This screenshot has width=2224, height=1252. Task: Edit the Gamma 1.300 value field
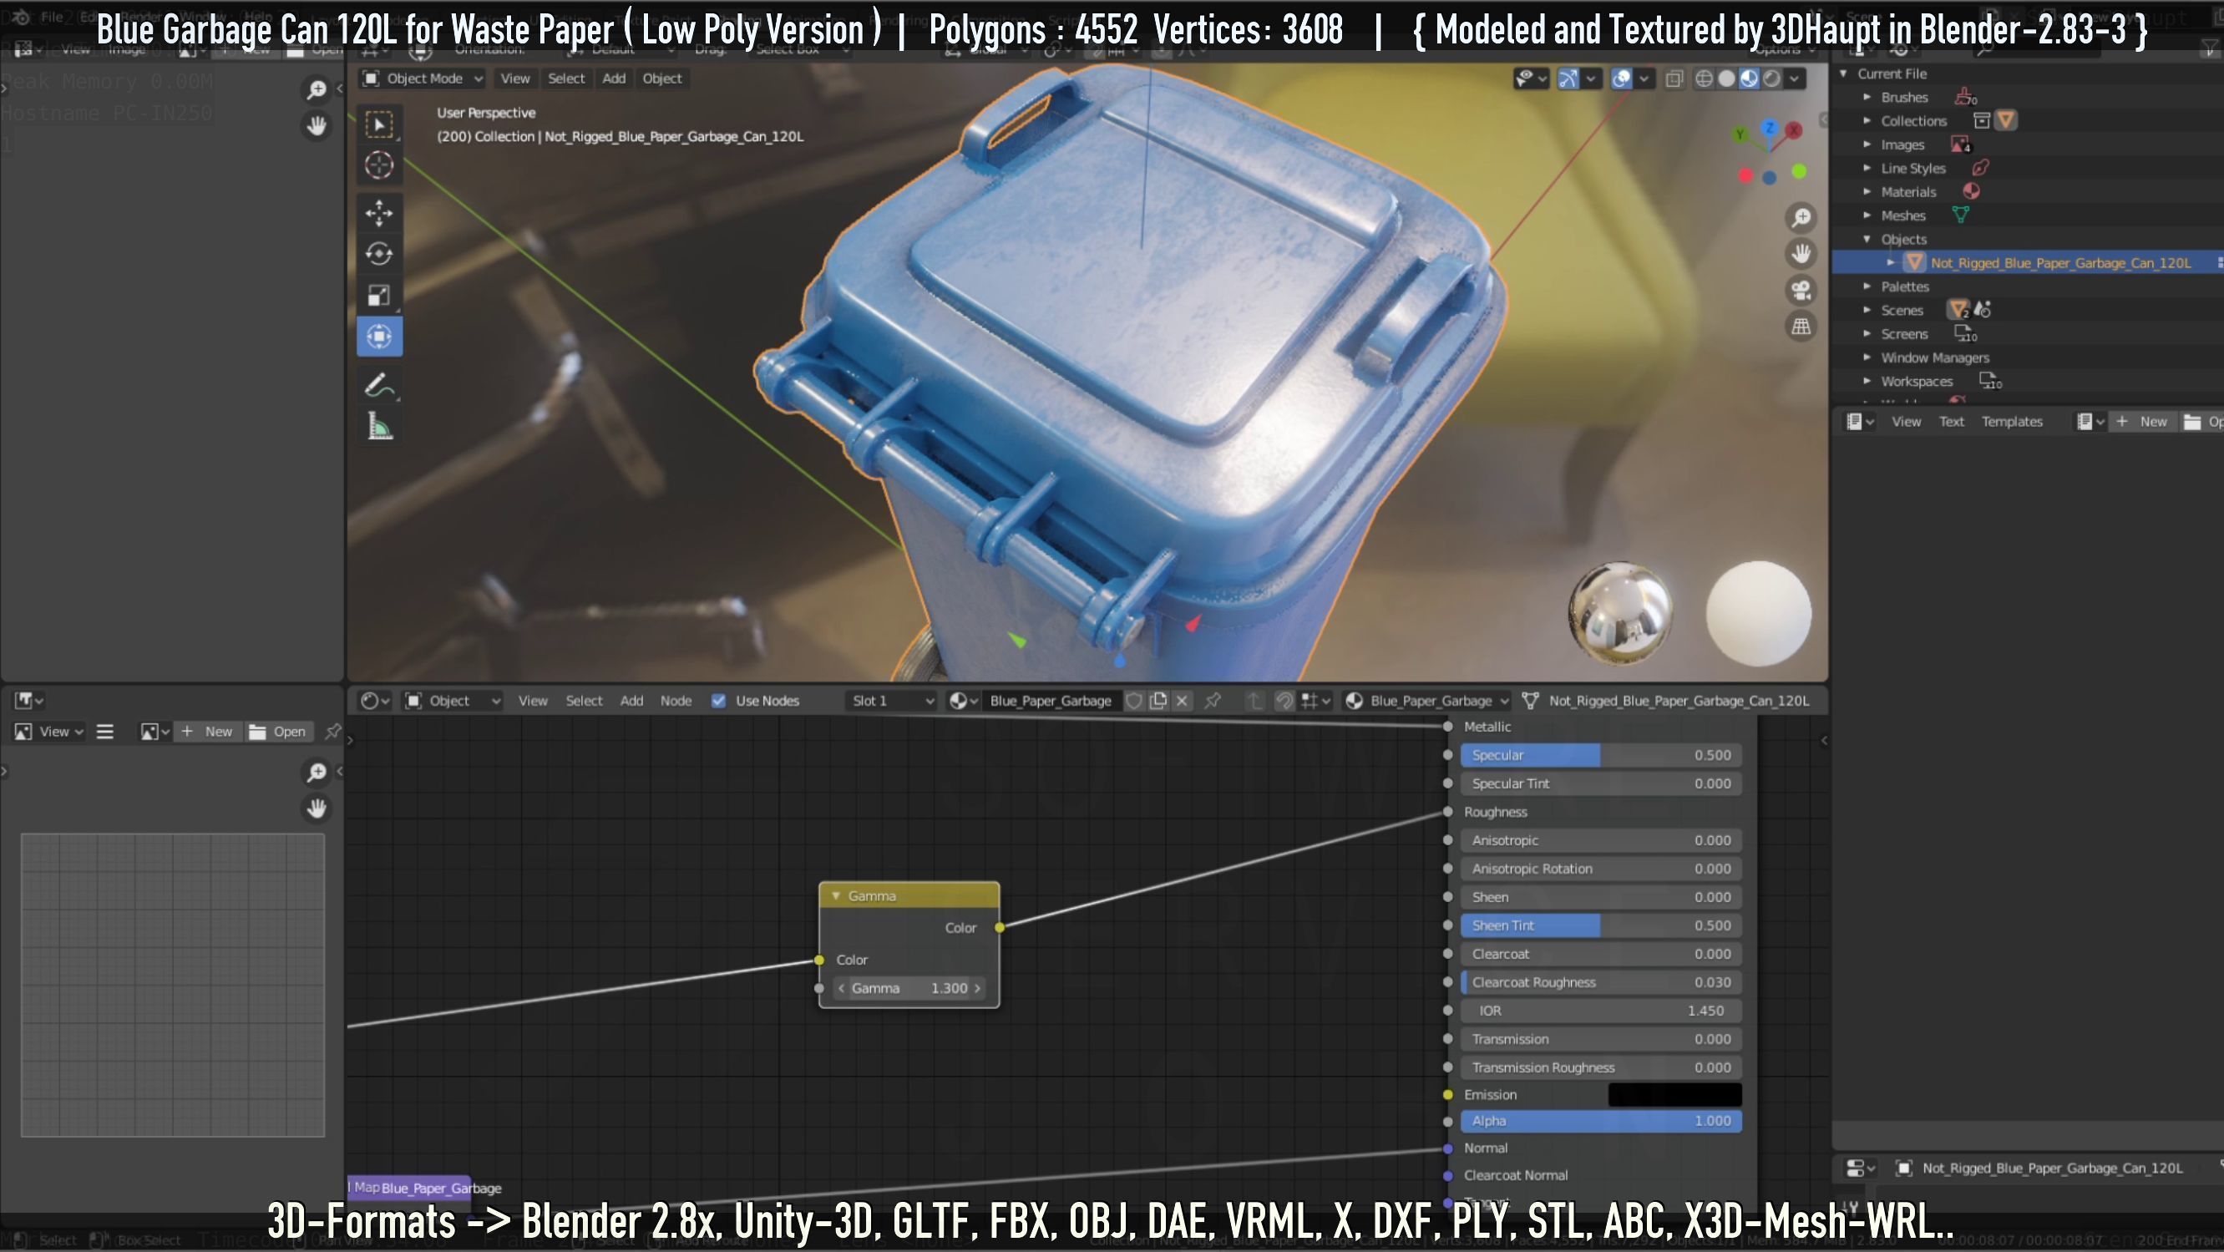click(909, 989)
